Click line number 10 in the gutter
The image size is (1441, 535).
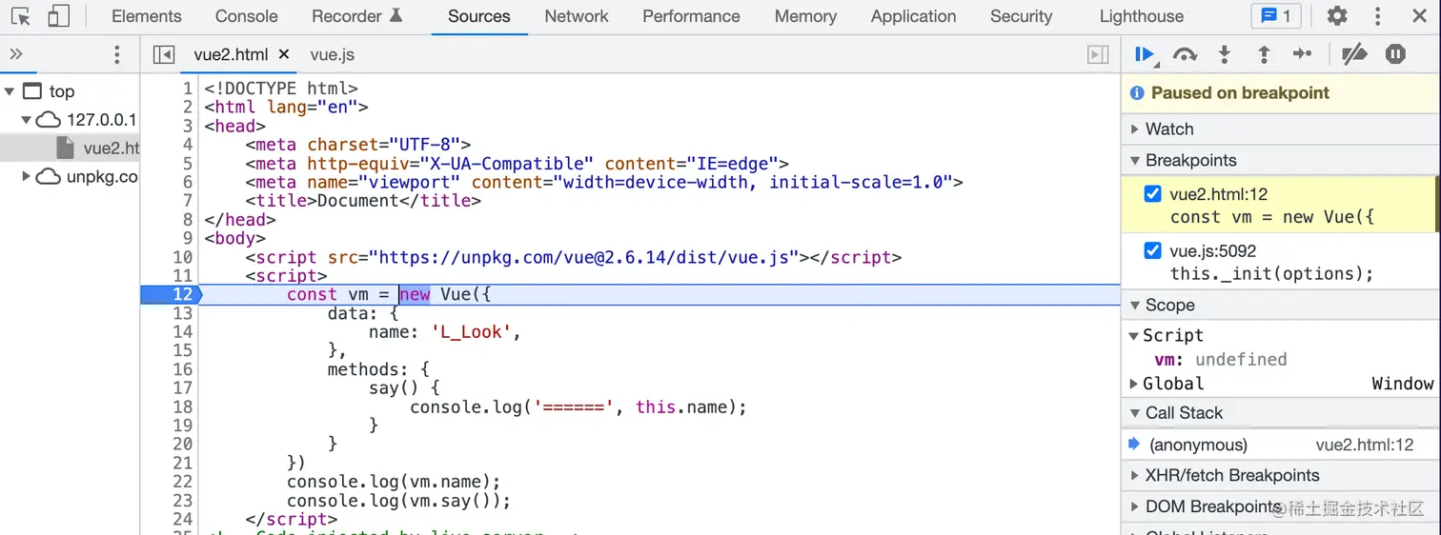(x=182, y=257)
